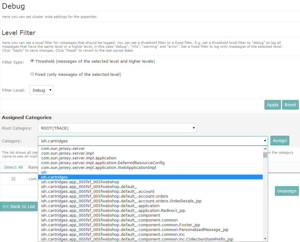Apply the level filter settings
Image resolution: width=300 pixels, height=242 pixels.
point(272,105)
